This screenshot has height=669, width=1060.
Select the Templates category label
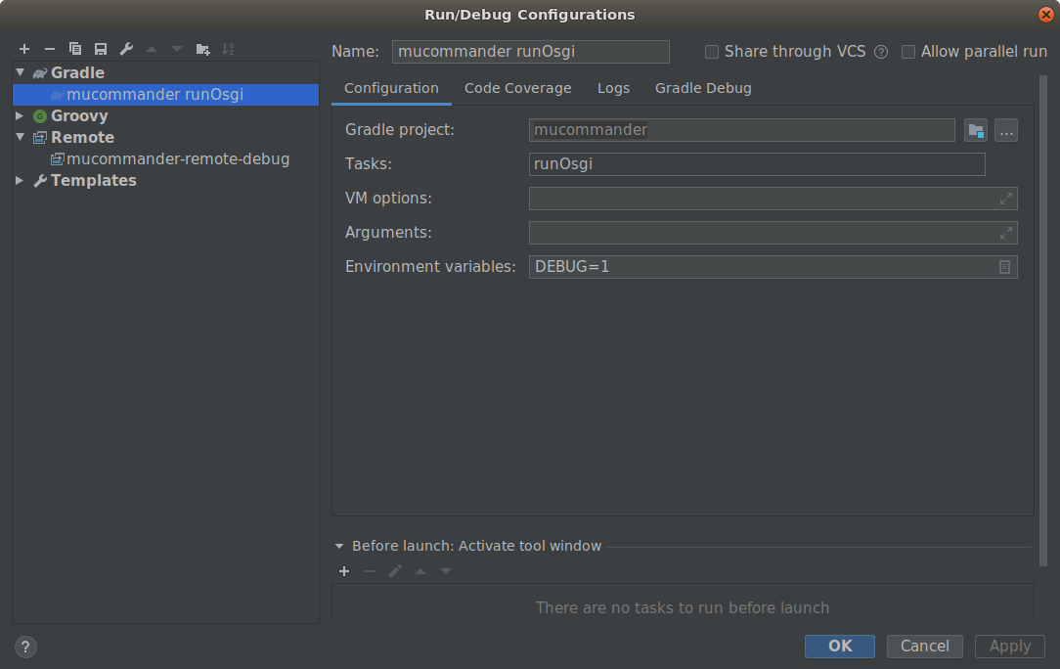(94, 181)
